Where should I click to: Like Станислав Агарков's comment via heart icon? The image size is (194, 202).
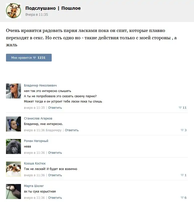pos(182,130)
